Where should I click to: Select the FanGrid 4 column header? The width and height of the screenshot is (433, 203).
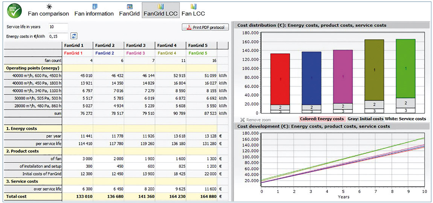point(171,45)
